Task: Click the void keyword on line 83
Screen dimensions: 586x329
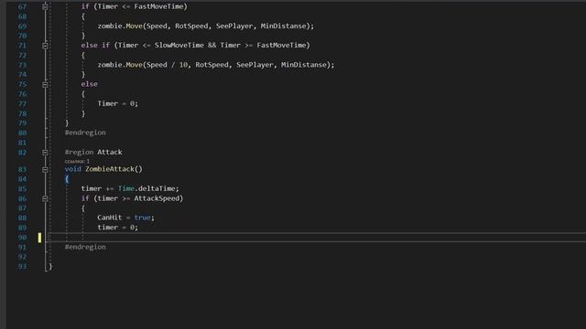Action: [73, 169]
